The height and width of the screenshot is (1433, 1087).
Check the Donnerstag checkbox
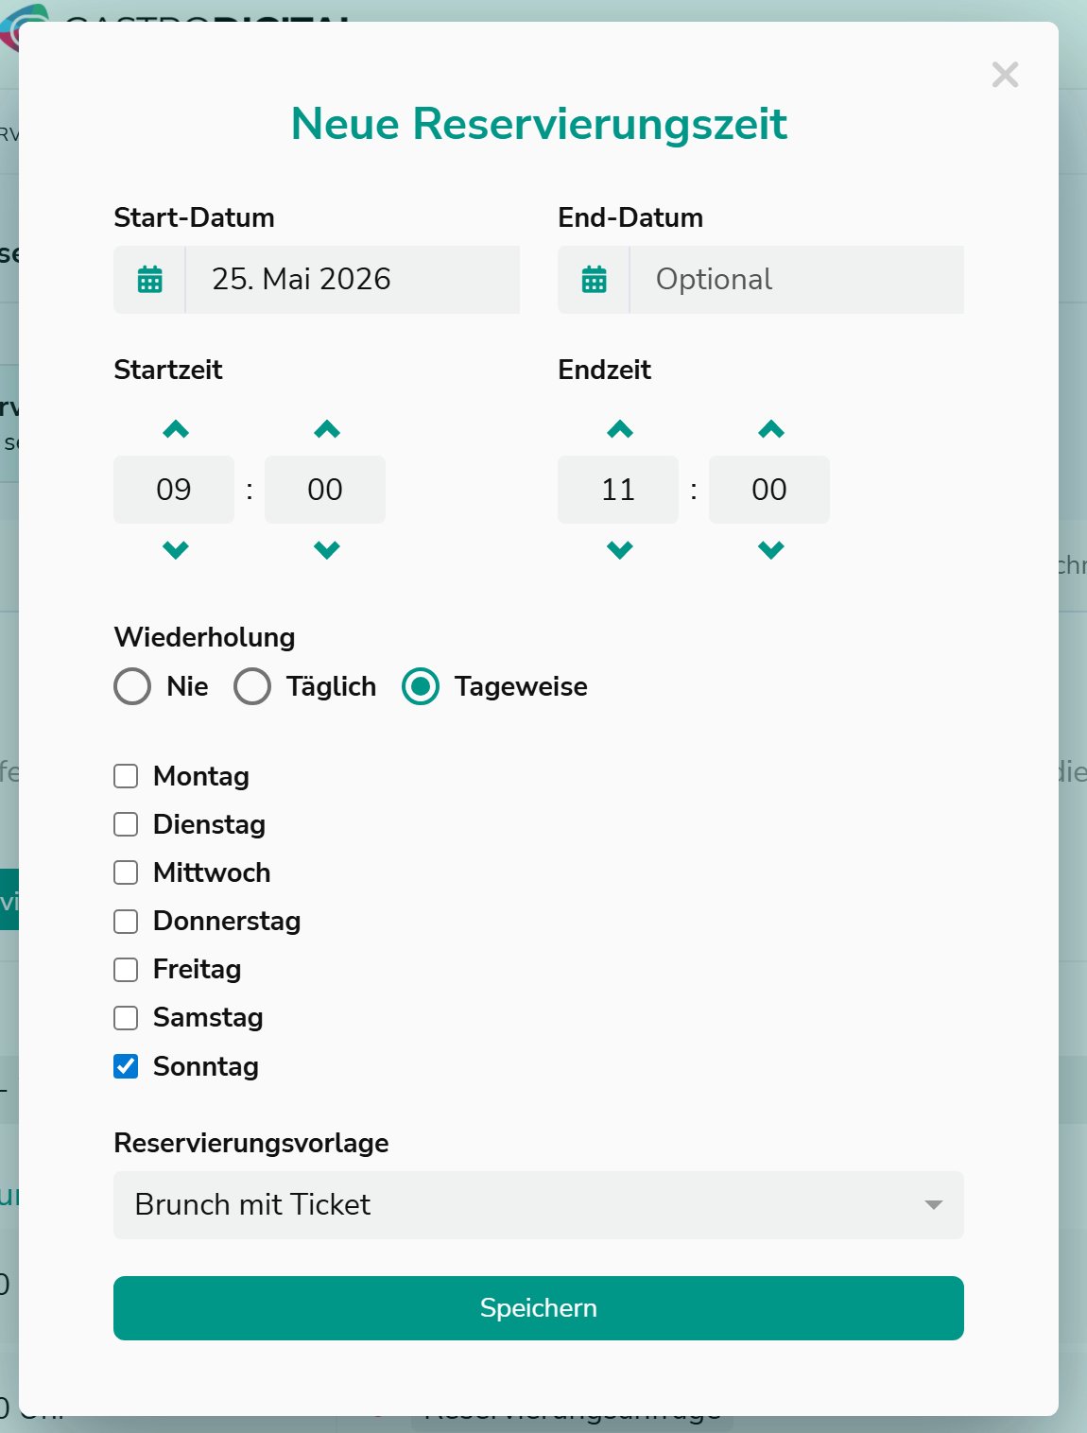click(x=126, y=921)
